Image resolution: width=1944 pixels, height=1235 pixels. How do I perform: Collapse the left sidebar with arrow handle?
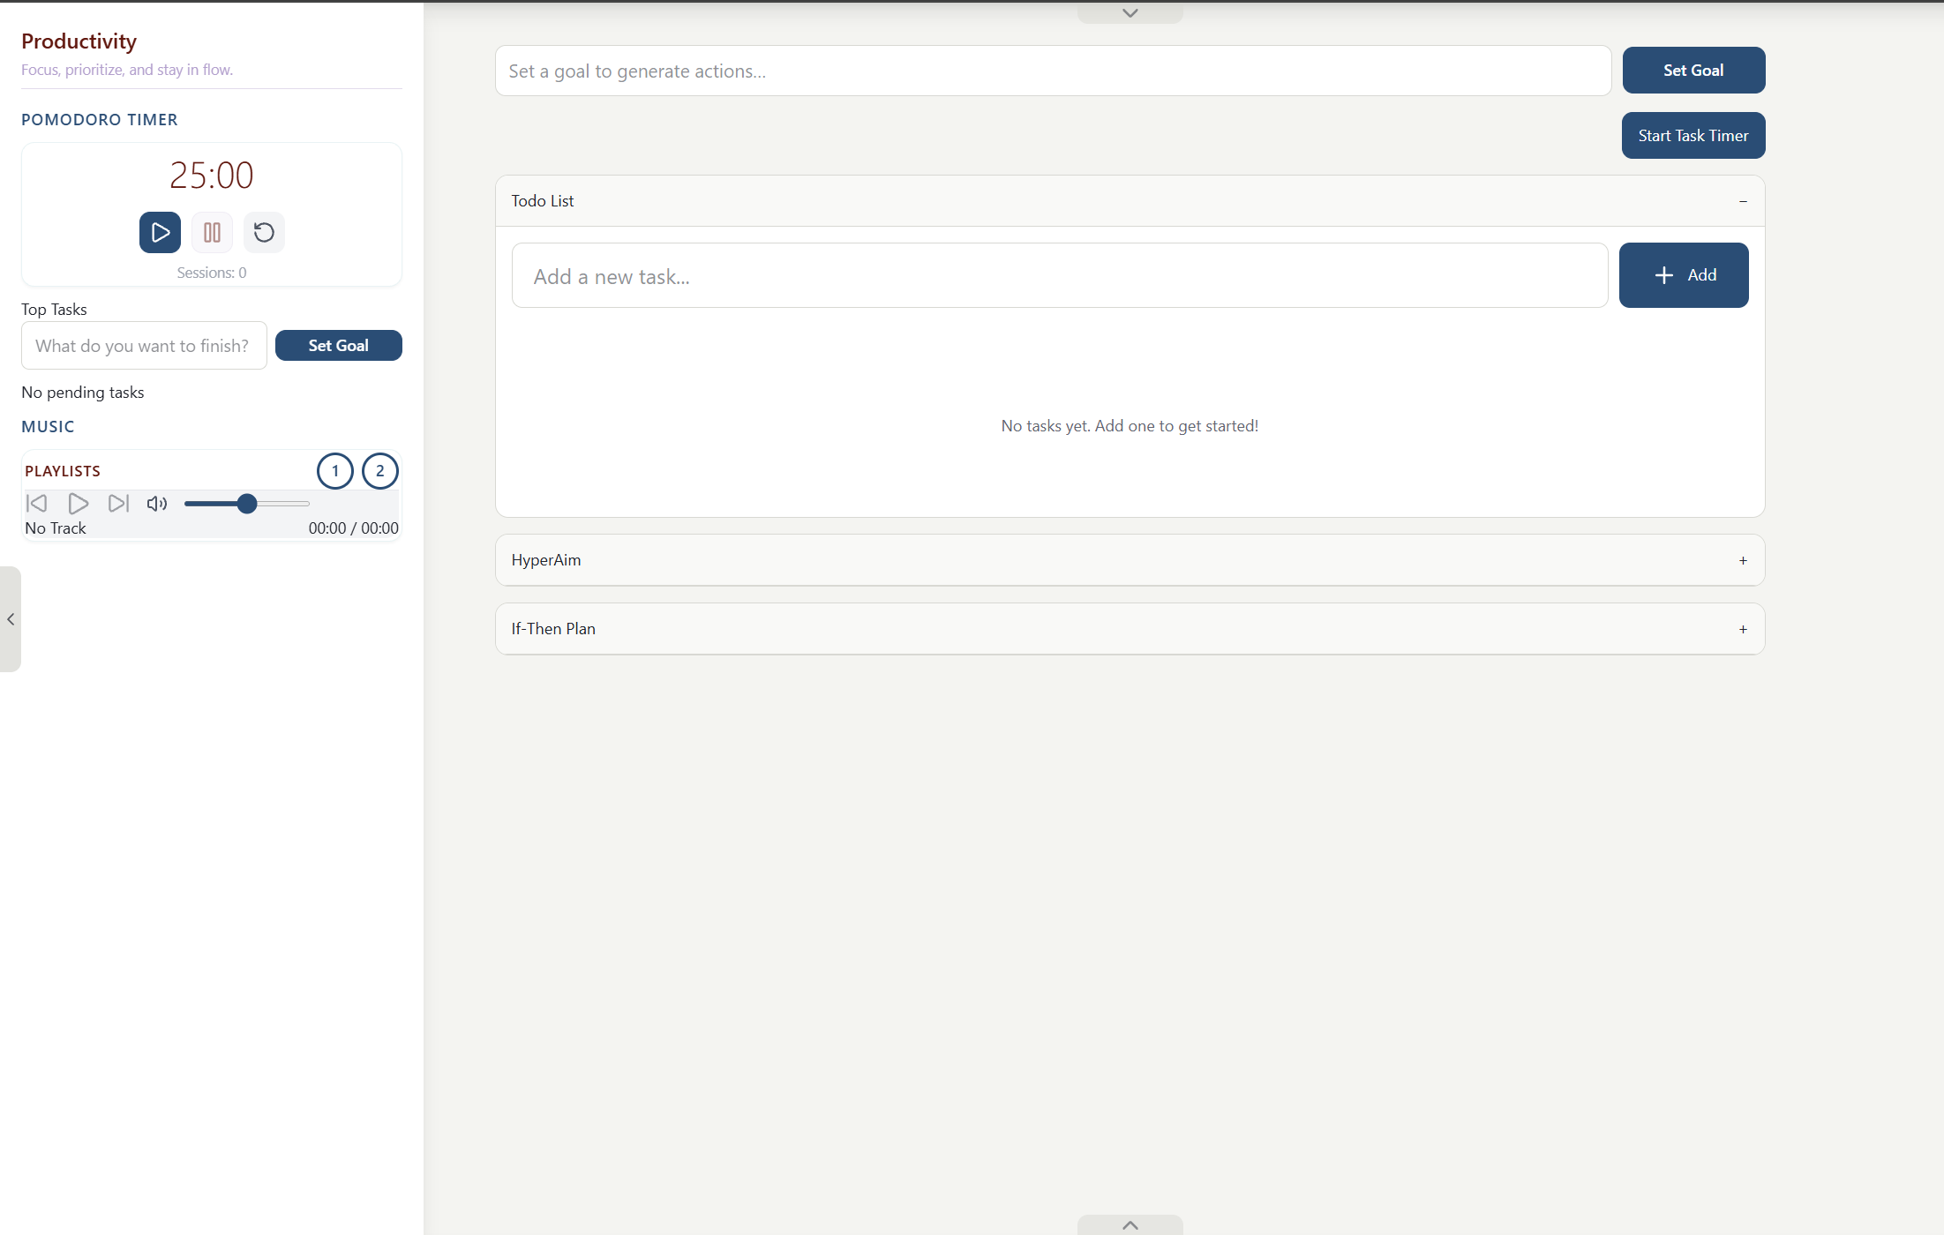pos(11,619)
